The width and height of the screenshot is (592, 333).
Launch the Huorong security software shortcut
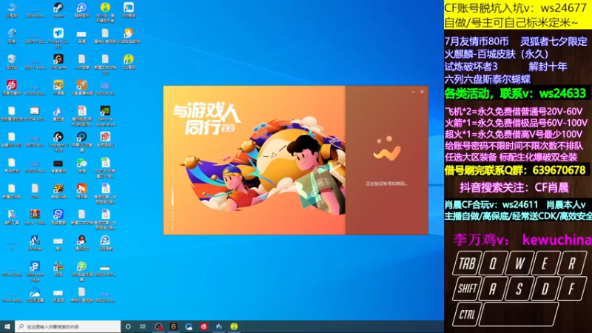coord(128,36)
